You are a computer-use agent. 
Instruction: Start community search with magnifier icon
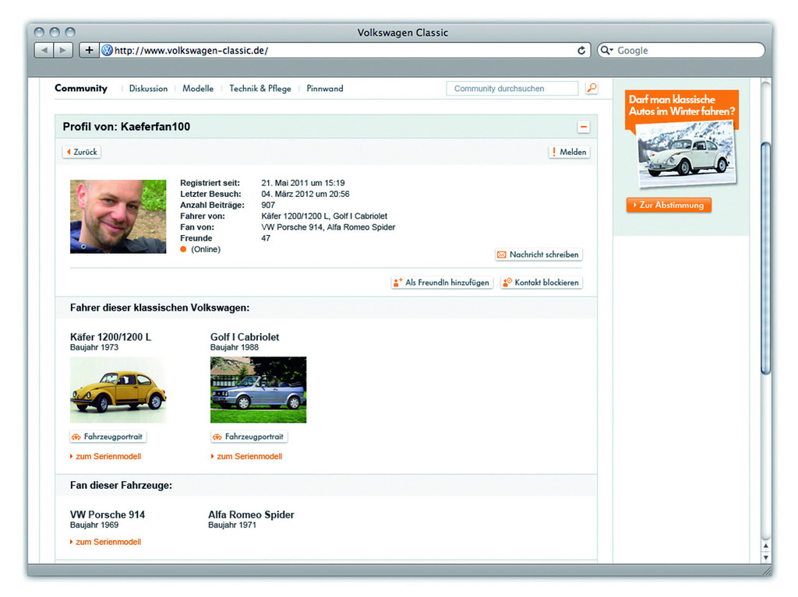591,88
